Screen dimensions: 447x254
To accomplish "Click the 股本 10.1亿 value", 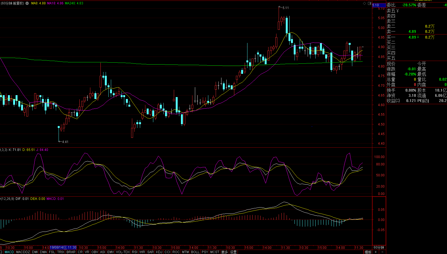I will (x=441, y=90).
